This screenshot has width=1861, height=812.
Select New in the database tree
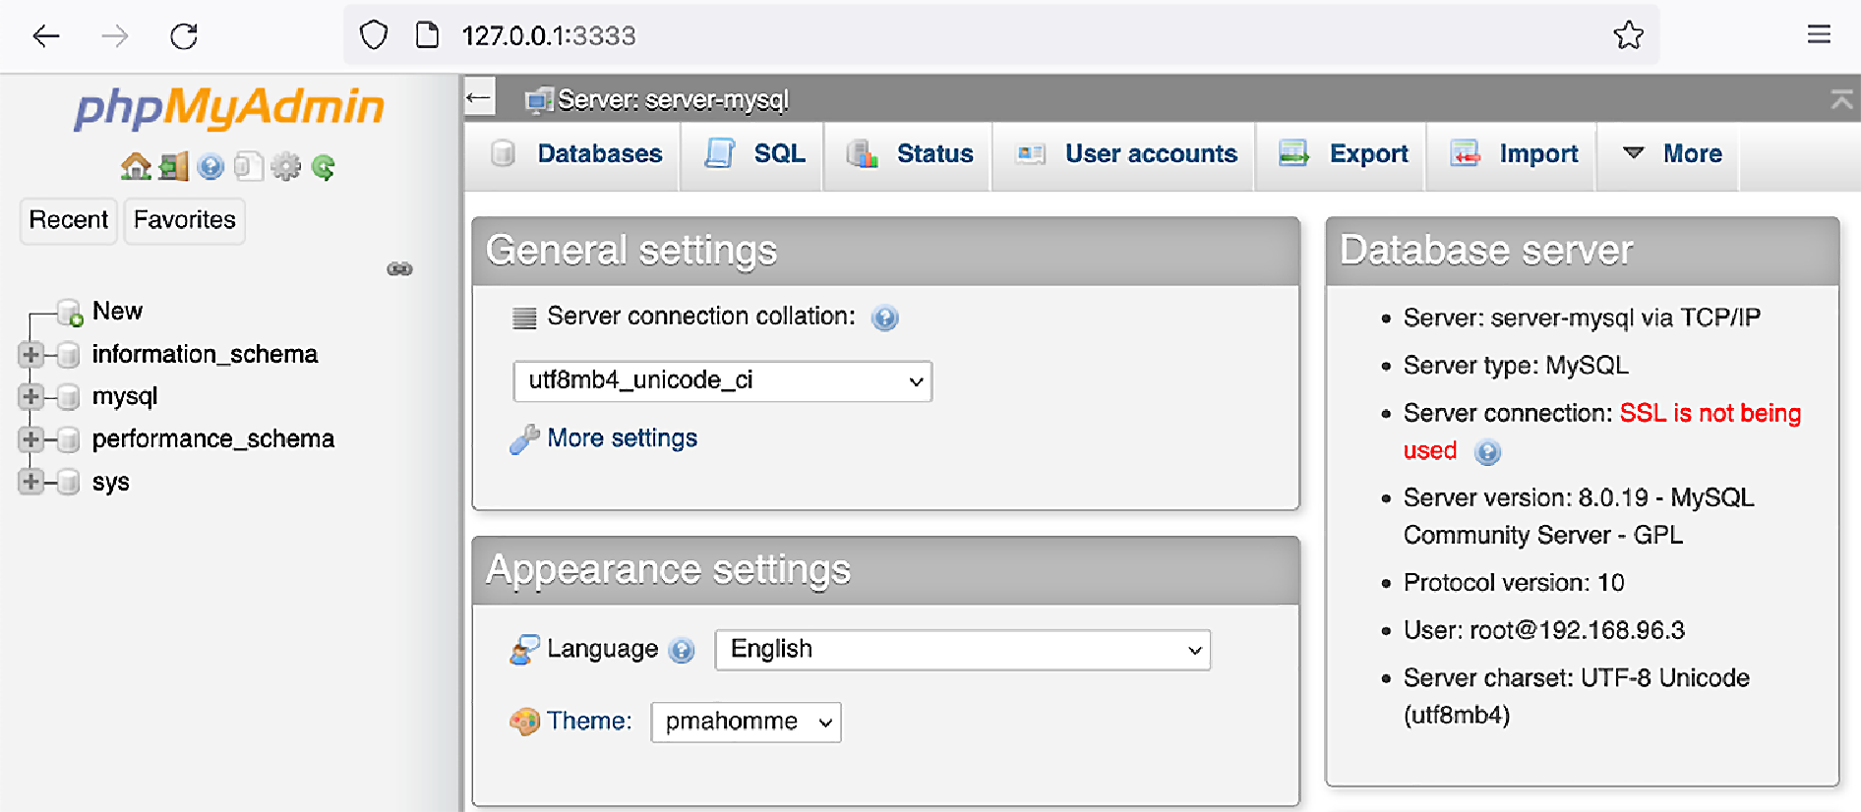[117, 312]
